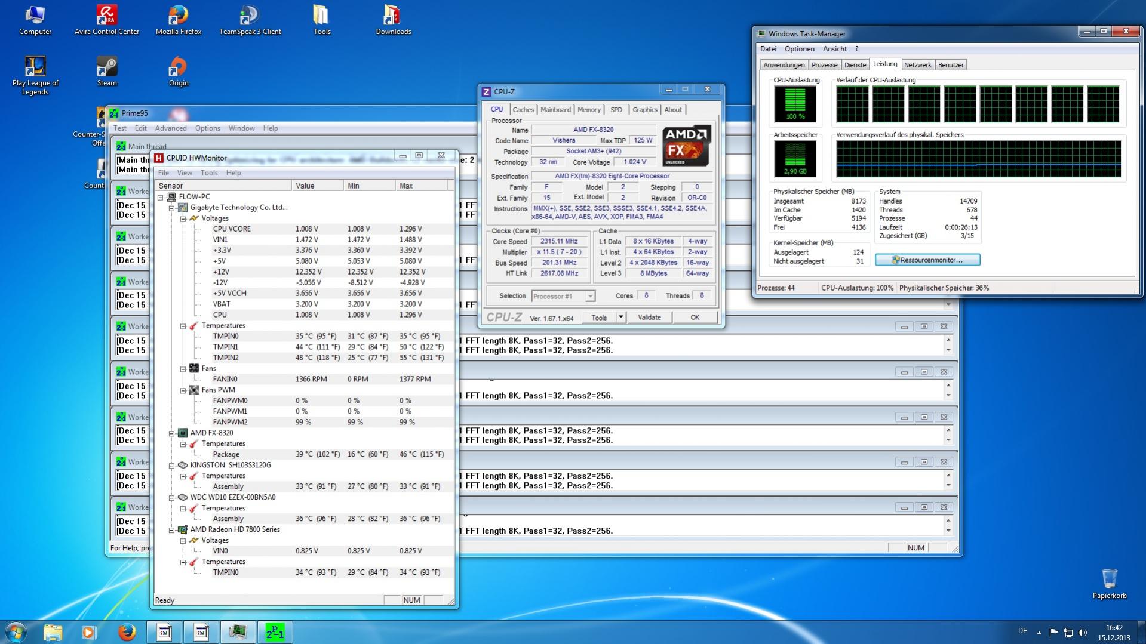Open the Processor #1 selection dropdown

[x=589, y=297]
